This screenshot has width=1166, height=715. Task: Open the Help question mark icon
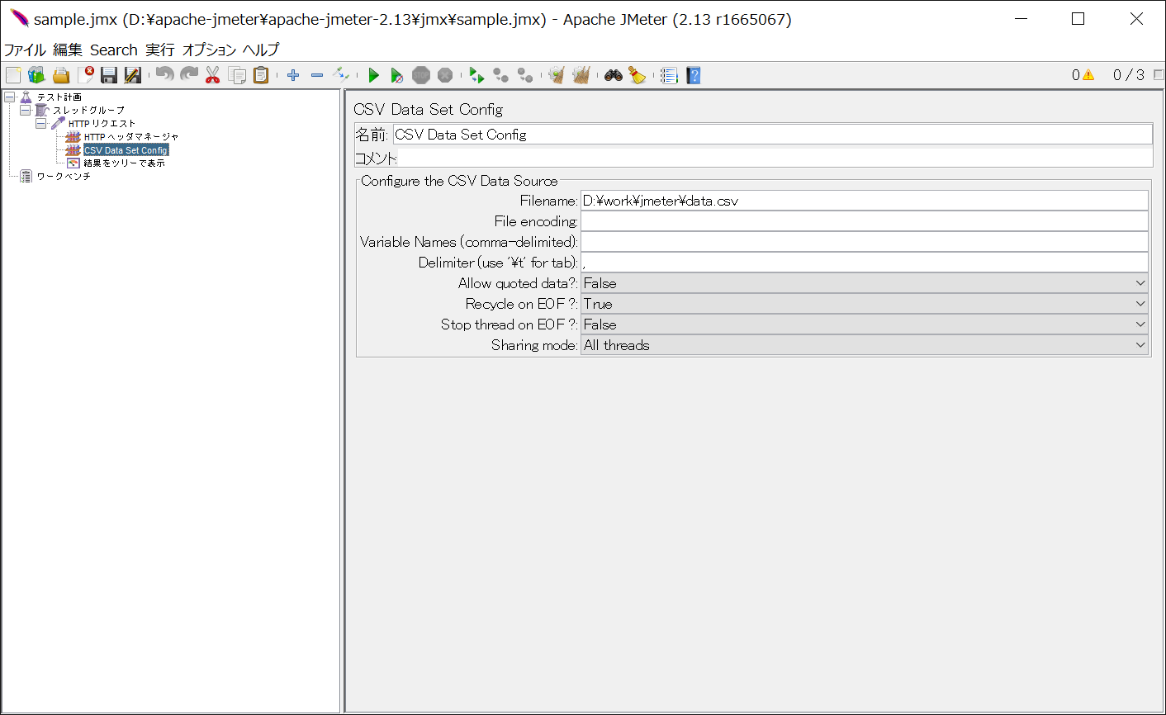[x=694, y=75]
